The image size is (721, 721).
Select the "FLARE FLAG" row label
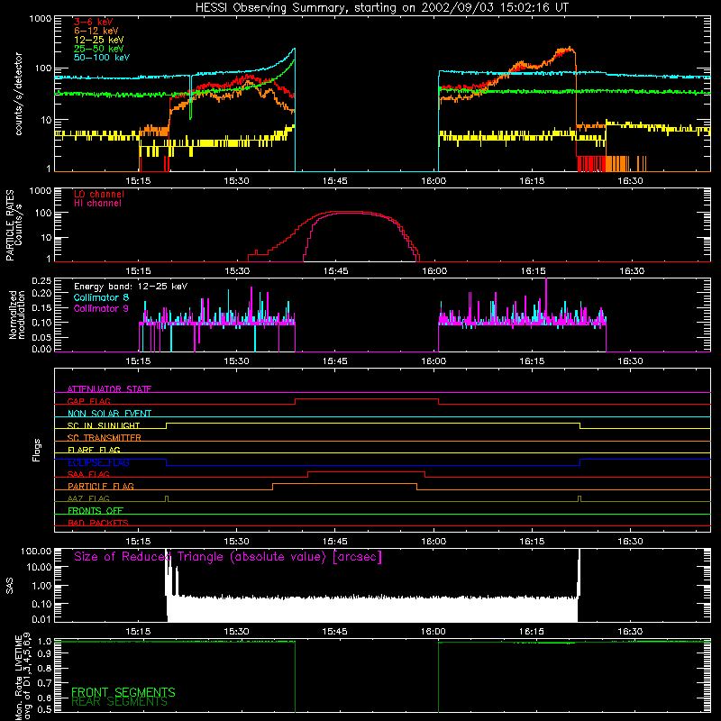pos(94,450)
